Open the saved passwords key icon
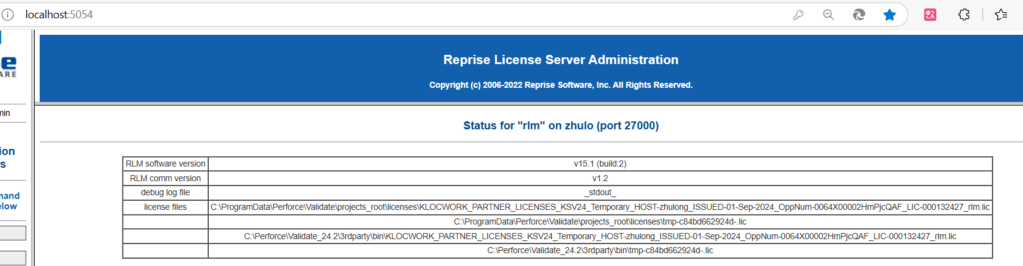 click(798, 15)
